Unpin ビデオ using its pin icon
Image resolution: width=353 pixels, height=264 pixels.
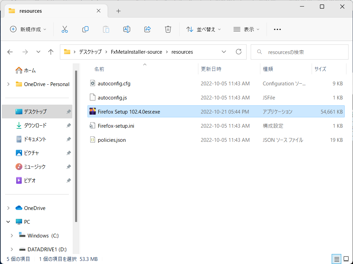69,180
